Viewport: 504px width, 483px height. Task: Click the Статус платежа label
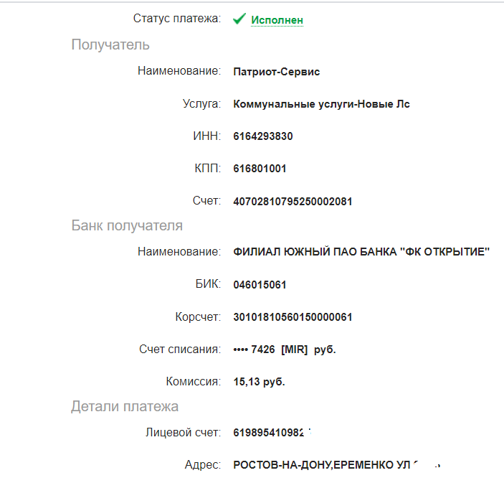click(177, 19)
